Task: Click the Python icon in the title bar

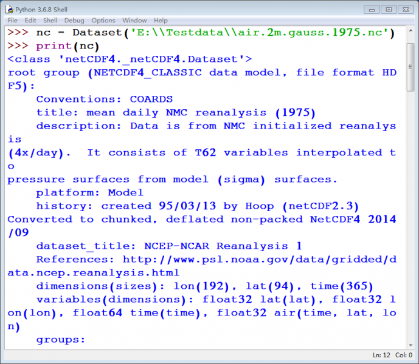Action: [9, 9]
